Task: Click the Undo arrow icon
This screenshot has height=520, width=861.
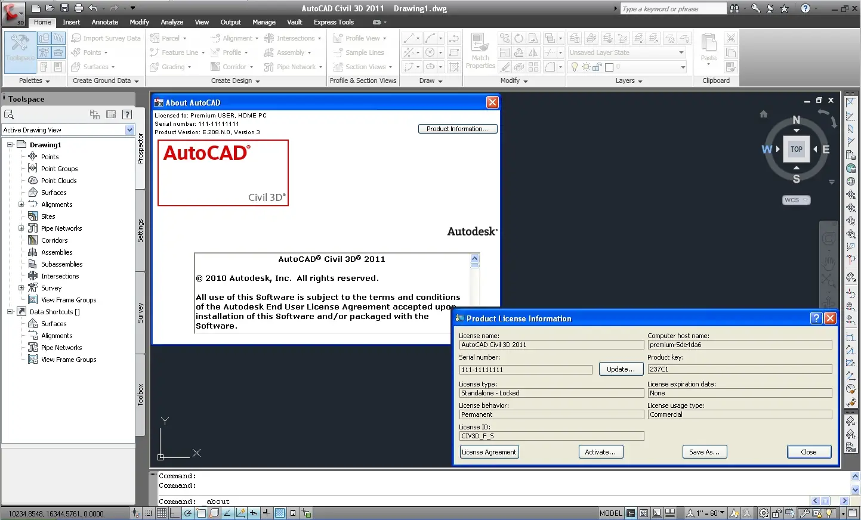Action: pos(93,8)
